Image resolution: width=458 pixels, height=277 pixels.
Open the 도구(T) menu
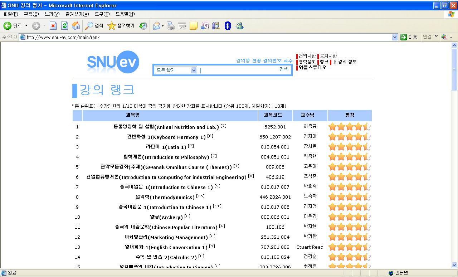pyautogui.click(x=102, y=14)
